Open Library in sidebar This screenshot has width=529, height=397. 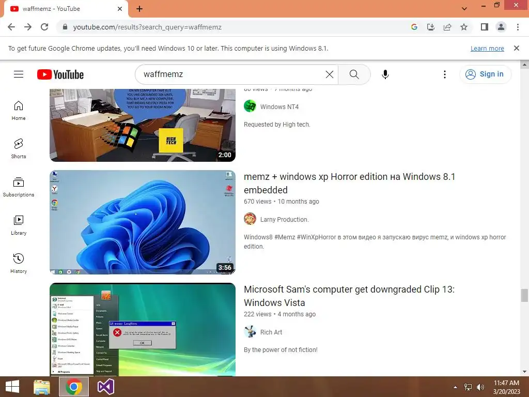pyautogui.click(x=19, y=225)
